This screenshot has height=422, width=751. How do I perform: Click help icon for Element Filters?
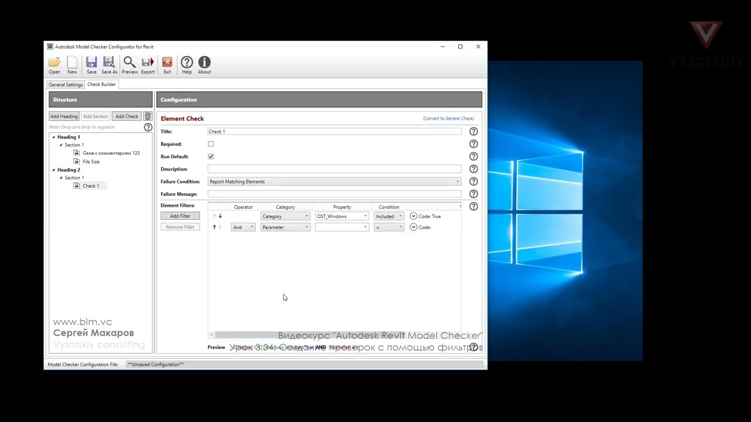[473, 206]
